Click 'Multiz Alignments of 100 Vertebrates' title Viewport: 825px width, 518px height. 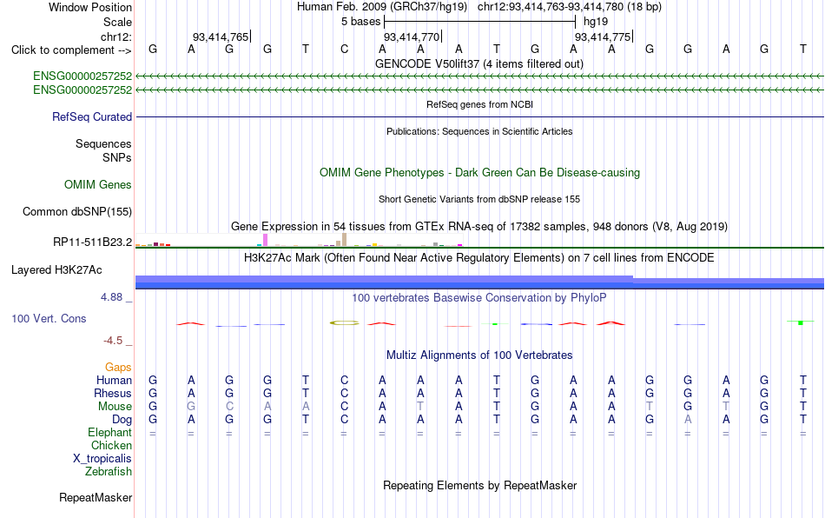pyautogui.click(x=479, y=355)
